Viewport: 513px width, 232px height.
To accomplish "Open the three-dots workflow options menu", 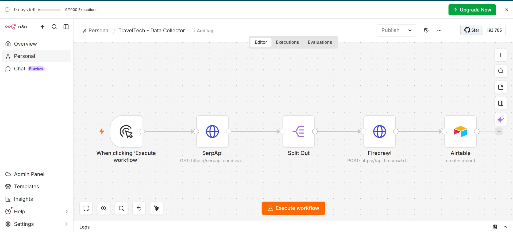I will pos(439,30).
